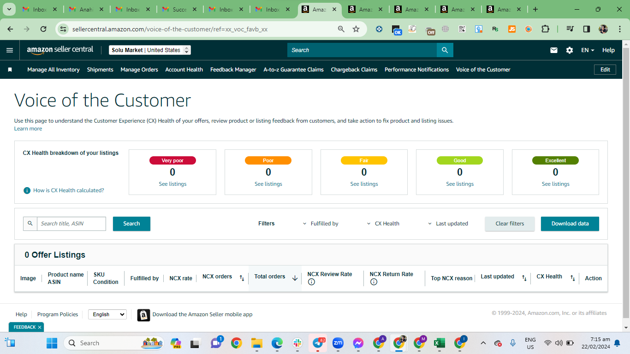Sort the CX Health column with its arrows
Image resolution: width=630 pixels, height=354 pixels.
[x=572, y=278]
